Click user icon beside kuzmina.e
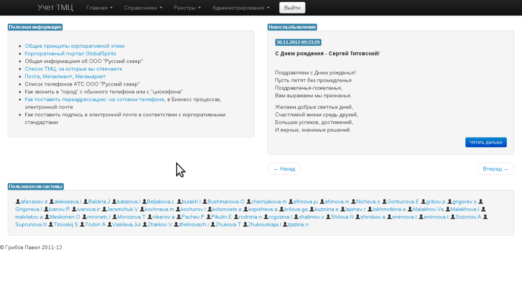 point(312,209)
